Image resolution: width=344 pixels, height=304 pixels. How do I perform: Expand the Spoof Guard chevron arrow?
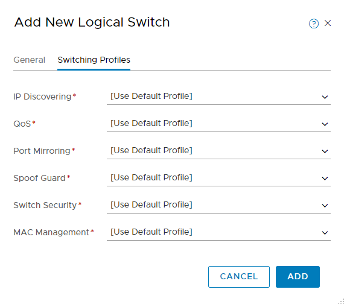click(x=325, y=179)
